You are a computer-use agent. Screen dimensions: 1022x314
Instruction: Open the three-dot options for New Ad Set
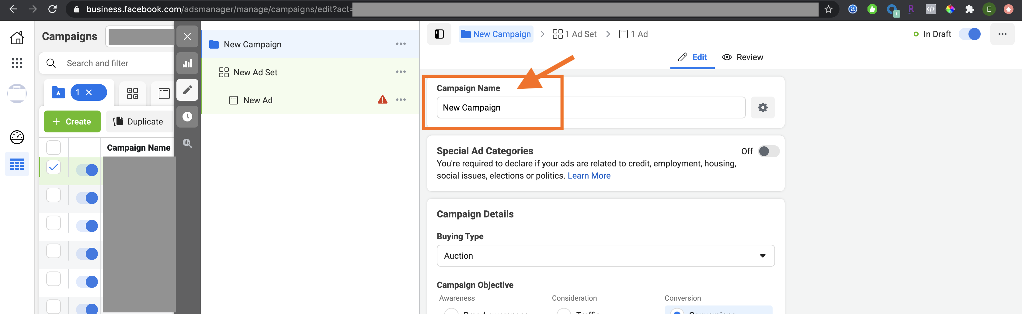400,72
